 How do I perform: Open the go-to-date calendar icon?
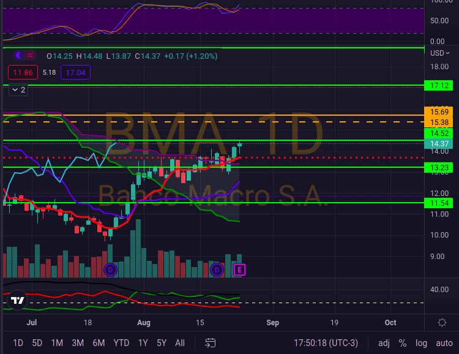(x=210, y=343)
